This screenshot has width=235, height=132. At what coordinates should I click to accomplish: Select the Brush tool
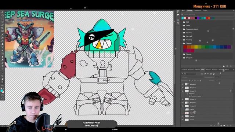[x=3, y=41]
